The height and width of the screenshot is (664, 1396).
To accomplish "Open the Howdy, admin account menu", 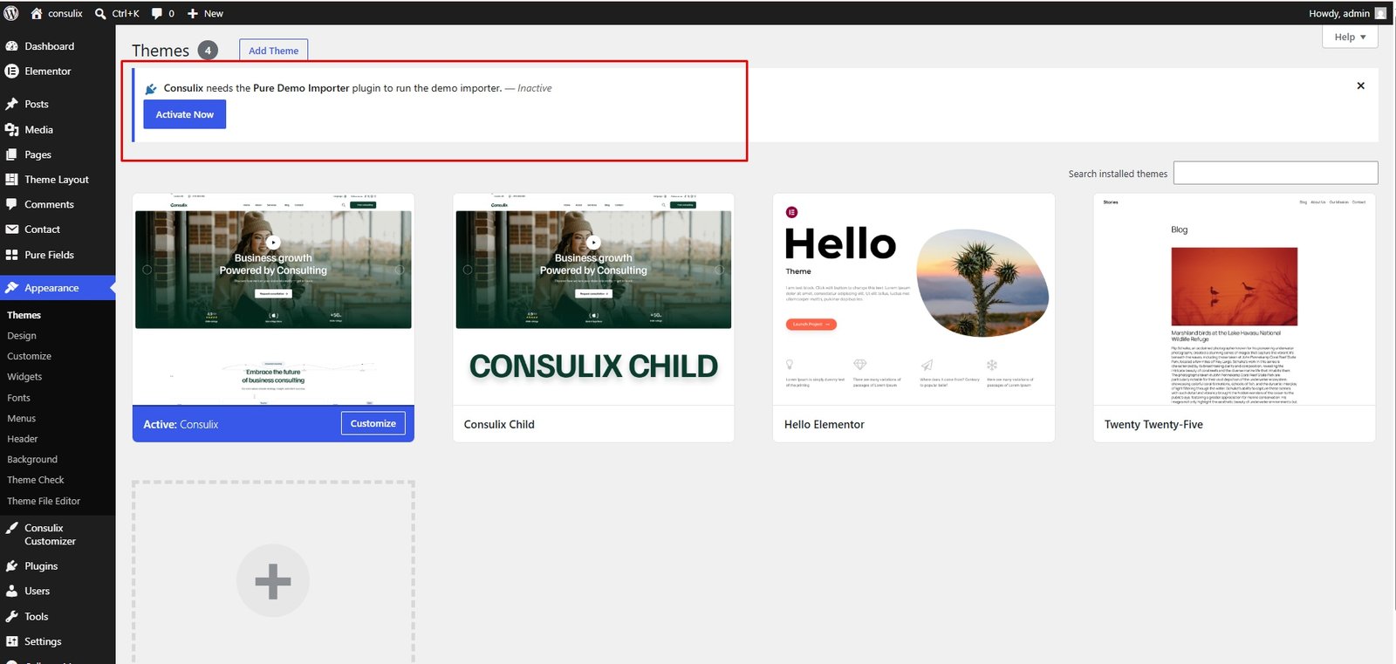I will [1347, 13].
